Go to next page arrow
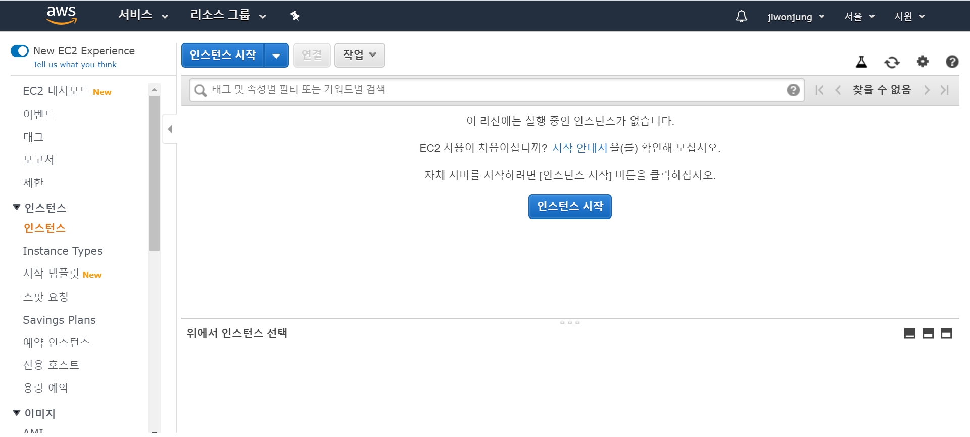 tap(927, 90)
